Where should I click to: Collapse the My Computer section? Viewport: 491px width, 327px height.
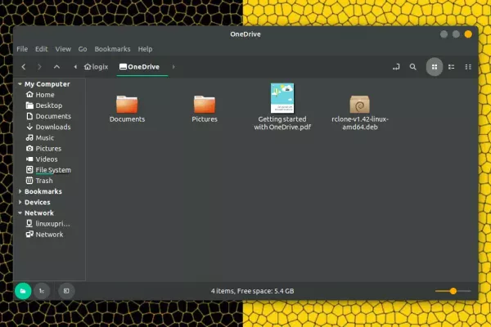[x=20, y=84]
